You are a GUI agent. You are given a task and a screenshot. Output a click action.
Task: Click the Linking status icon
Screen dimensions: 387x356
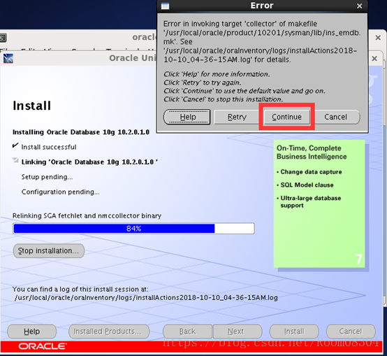(15, 161)
